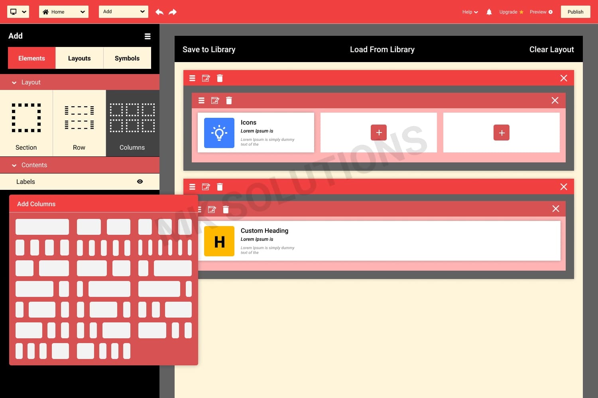The image size is (598, 398).
Task: Open the notifications bell
Action: click(489, 12)
